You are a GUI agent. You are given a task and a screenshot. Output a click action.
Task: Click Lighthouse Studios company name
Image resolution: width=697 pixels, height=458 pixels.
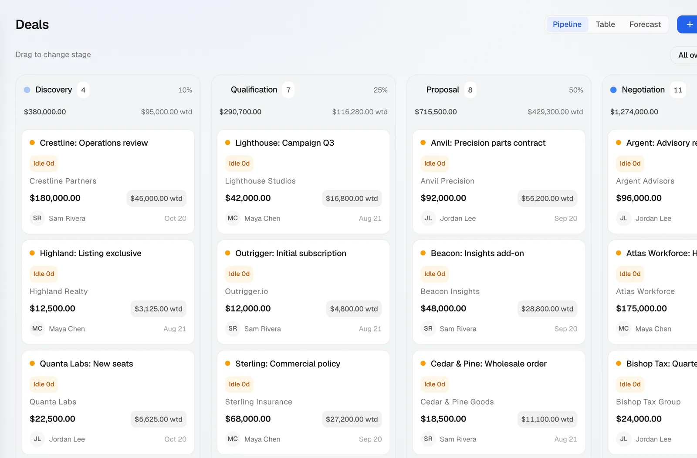[x=260, y=181]
